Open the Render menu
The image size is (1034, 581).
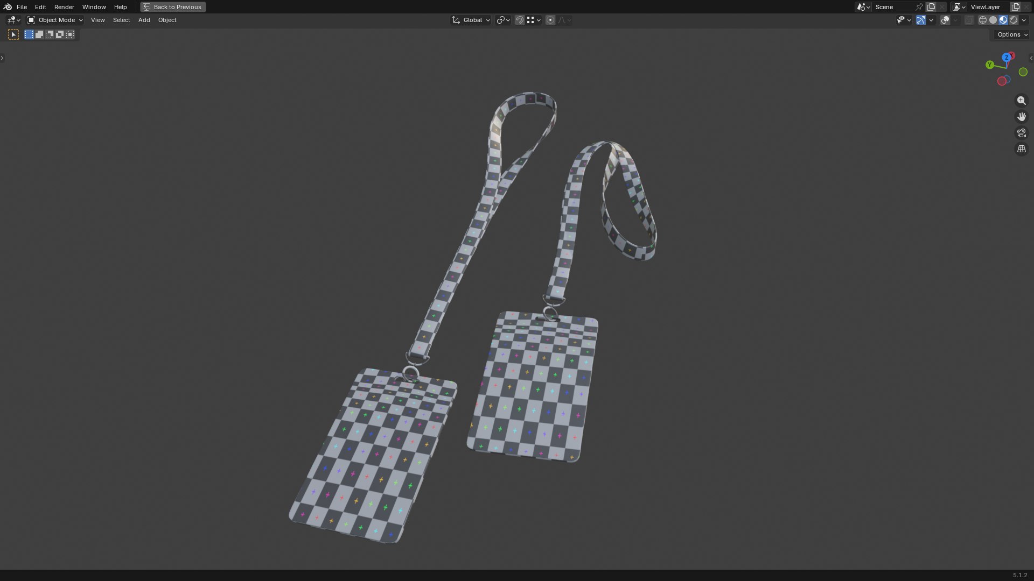coord(64,7)
